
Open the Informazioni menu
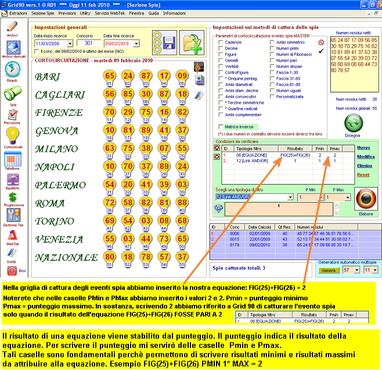click(174, 13)
